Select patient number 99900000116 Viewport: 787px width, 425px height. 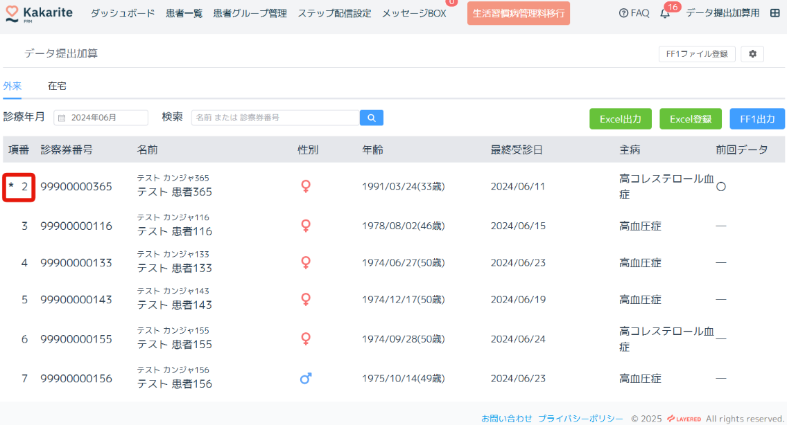pyautogui.click(x=76, y=226)
